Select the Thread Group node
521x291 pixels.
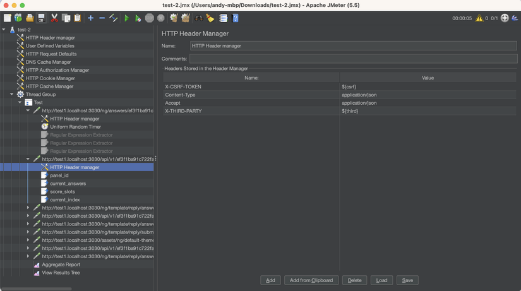pyautogui.click(x=40, y=94)
